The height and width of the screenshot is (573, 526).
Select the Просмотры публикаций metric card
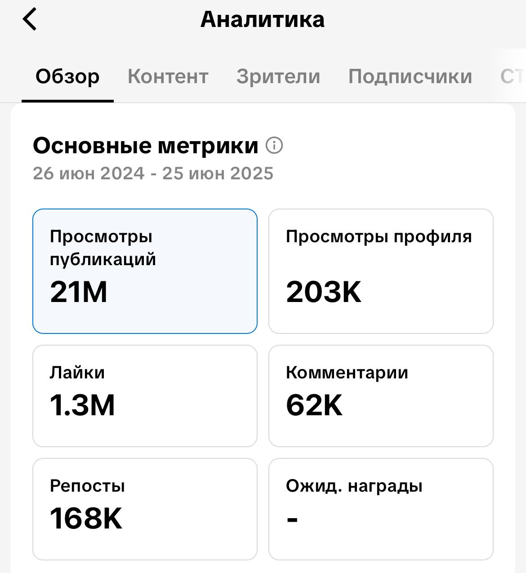pyautogui.click(x=145, y=271)
